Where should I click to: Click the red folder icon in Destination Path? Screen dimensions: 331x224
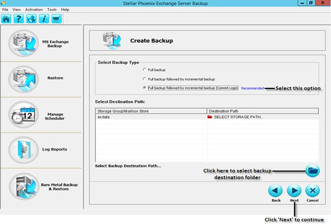210,117
